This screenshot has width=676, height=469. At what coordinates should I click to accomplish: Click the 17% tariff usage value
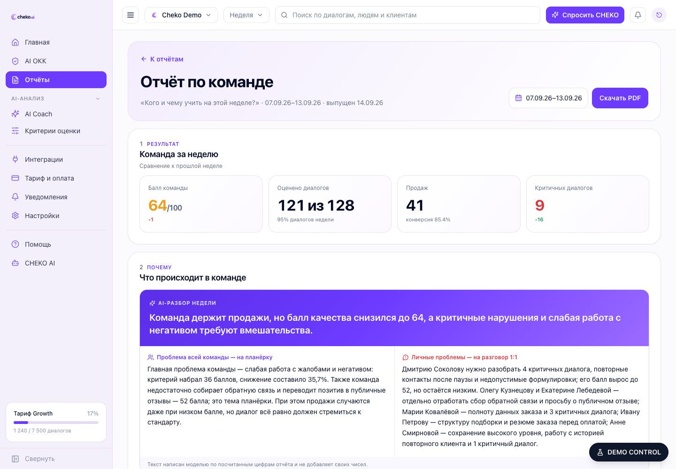click(93, 414)
